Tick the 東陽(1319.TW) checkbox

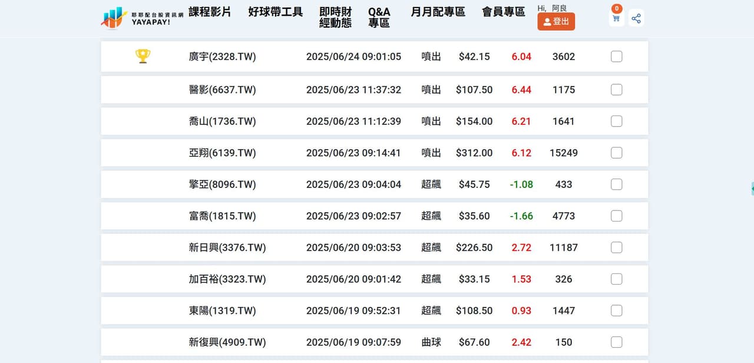click(616, 311)
